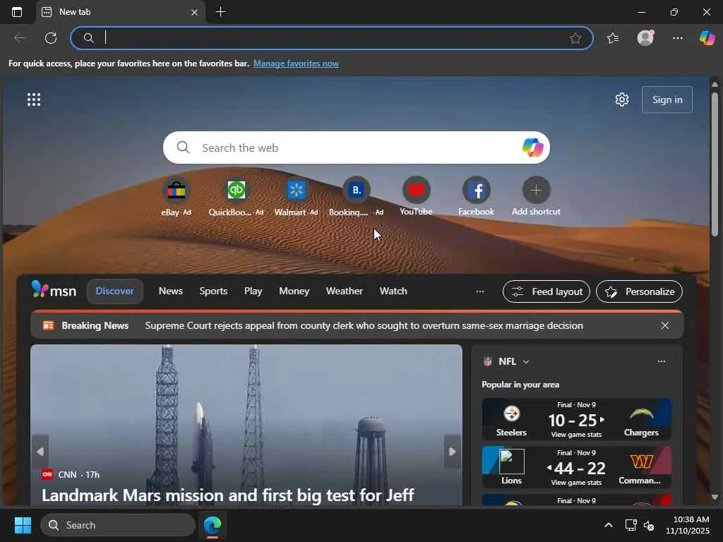
Task: Click the page scrollbar down arrow
Action: click(715, 497)
